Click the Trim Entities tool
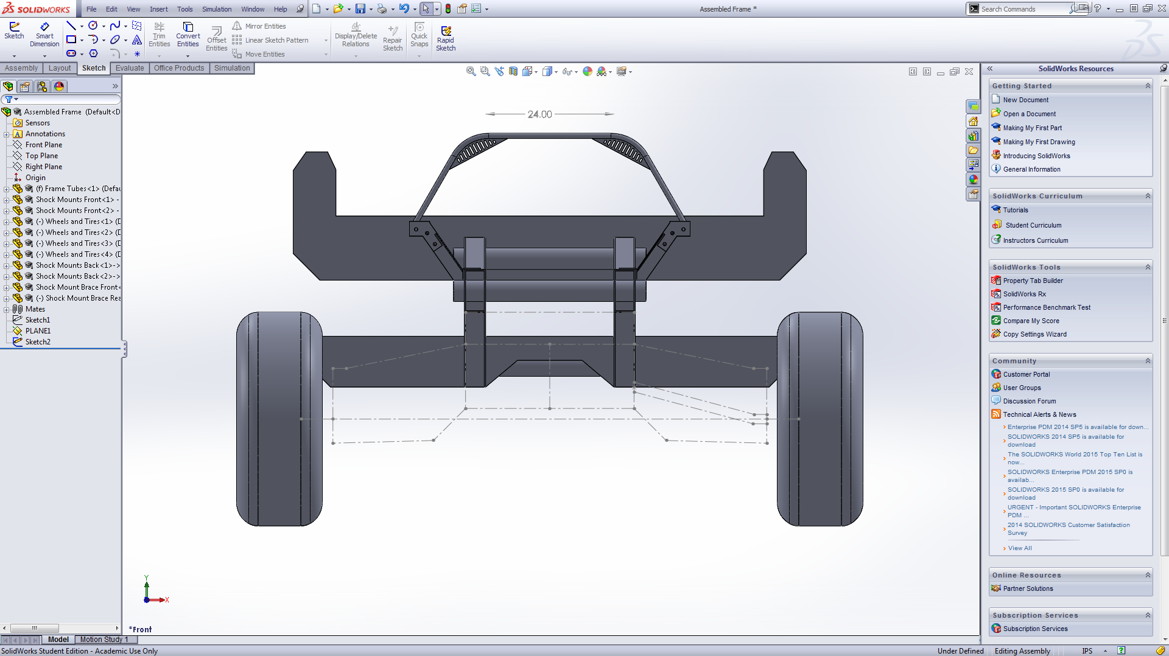Screen dimensions: 1169x656 point(159,35)
